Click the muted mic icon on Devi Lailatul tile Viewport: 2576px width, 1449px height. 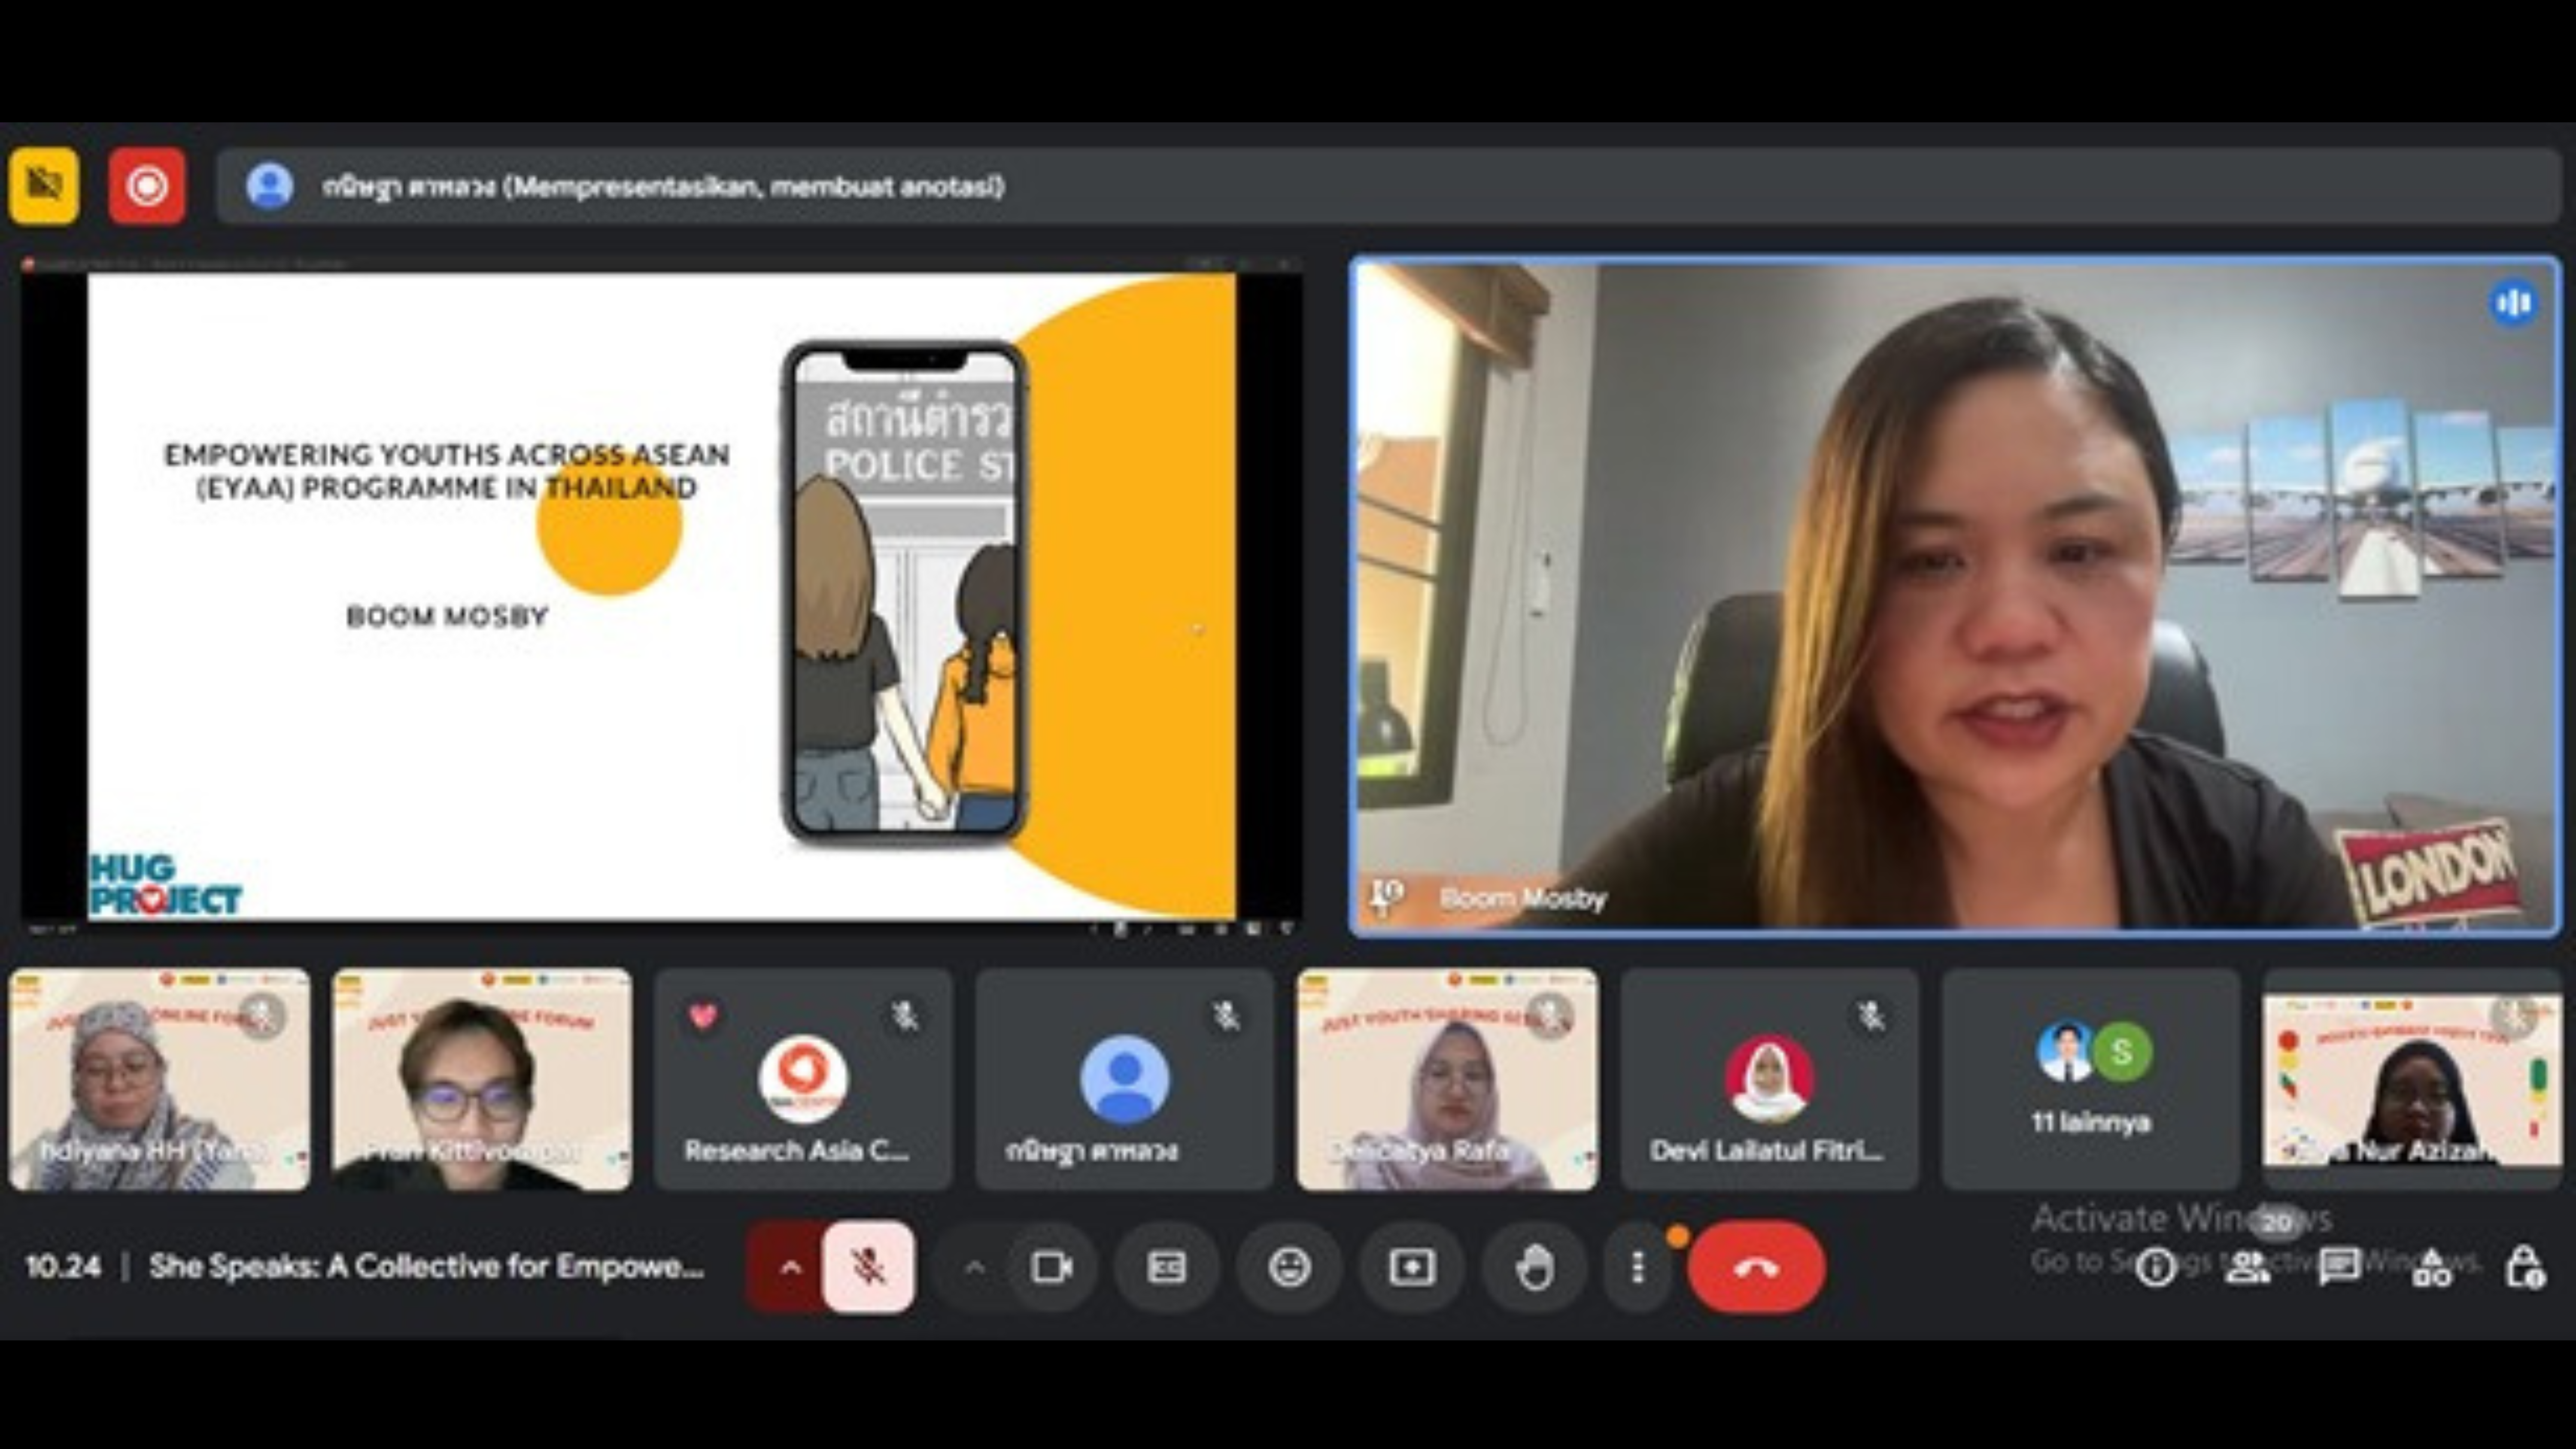pos(1871,1016)
